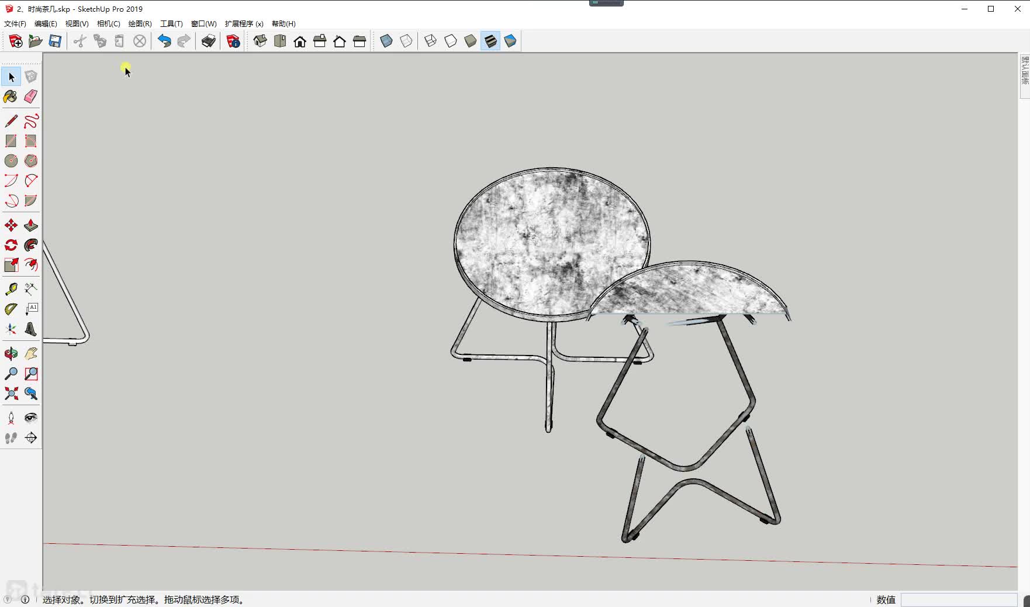Screen dimensions: 1030x607
Task: Select the Walk footprints tool
Action: (11, 437)
